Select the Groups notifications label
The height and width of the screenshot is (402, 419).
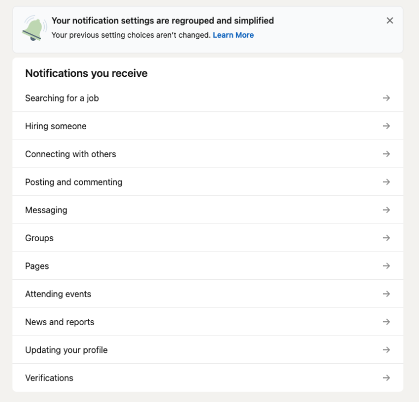[39, 238]
